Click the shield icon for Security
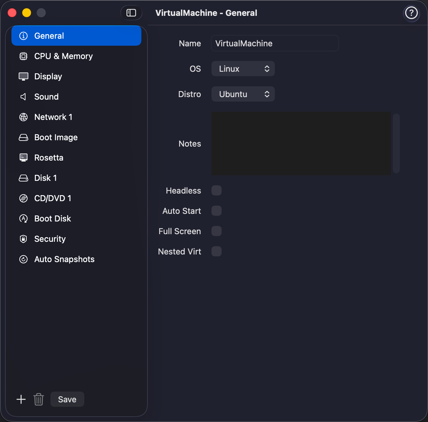Image resolution: width=428 pixels, height=422 pixels. tap(23, 239)
